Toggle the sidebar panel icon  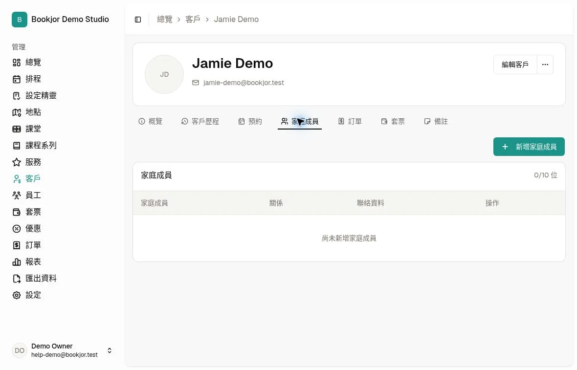[x=138, y=20]
